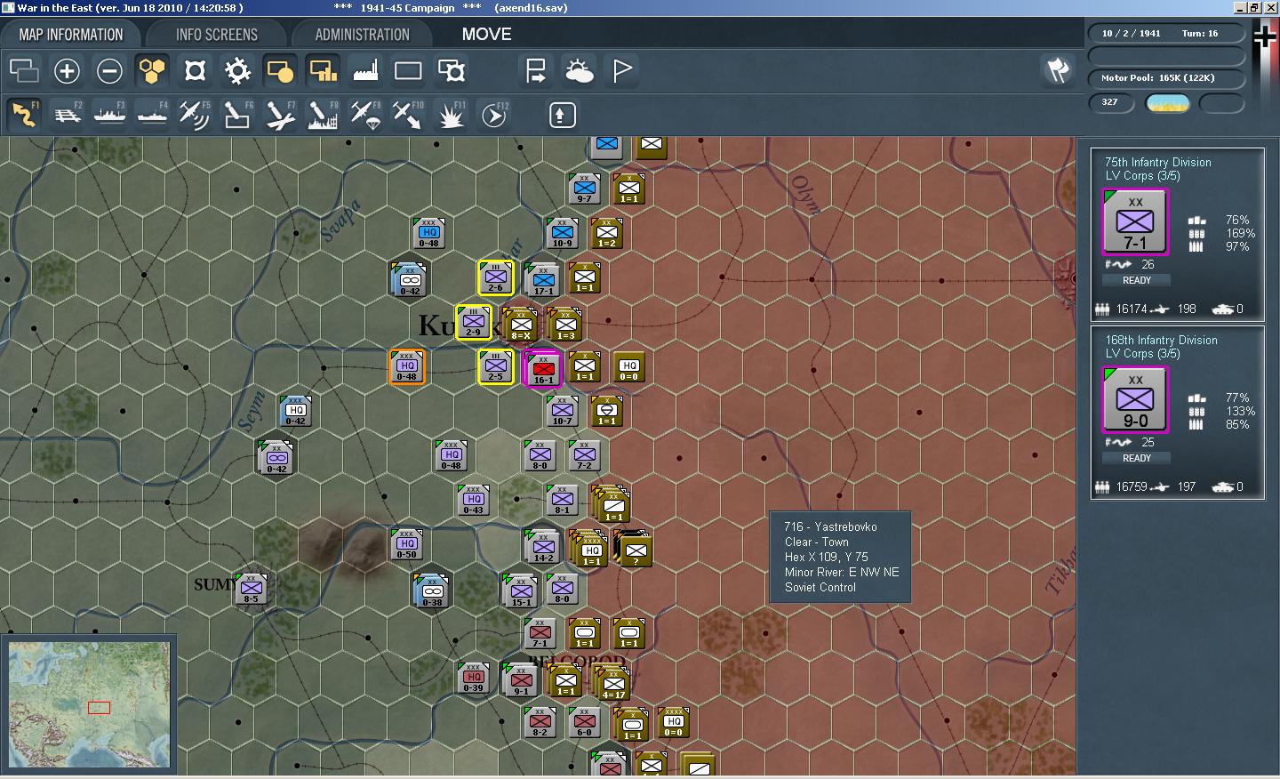Select the 17-1 blue unit counter
1280x779 pixels.
tap(543, 280)
